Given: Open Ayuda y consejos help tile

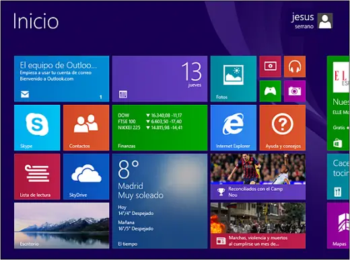Looking at the screenshot, I should 283,128.
